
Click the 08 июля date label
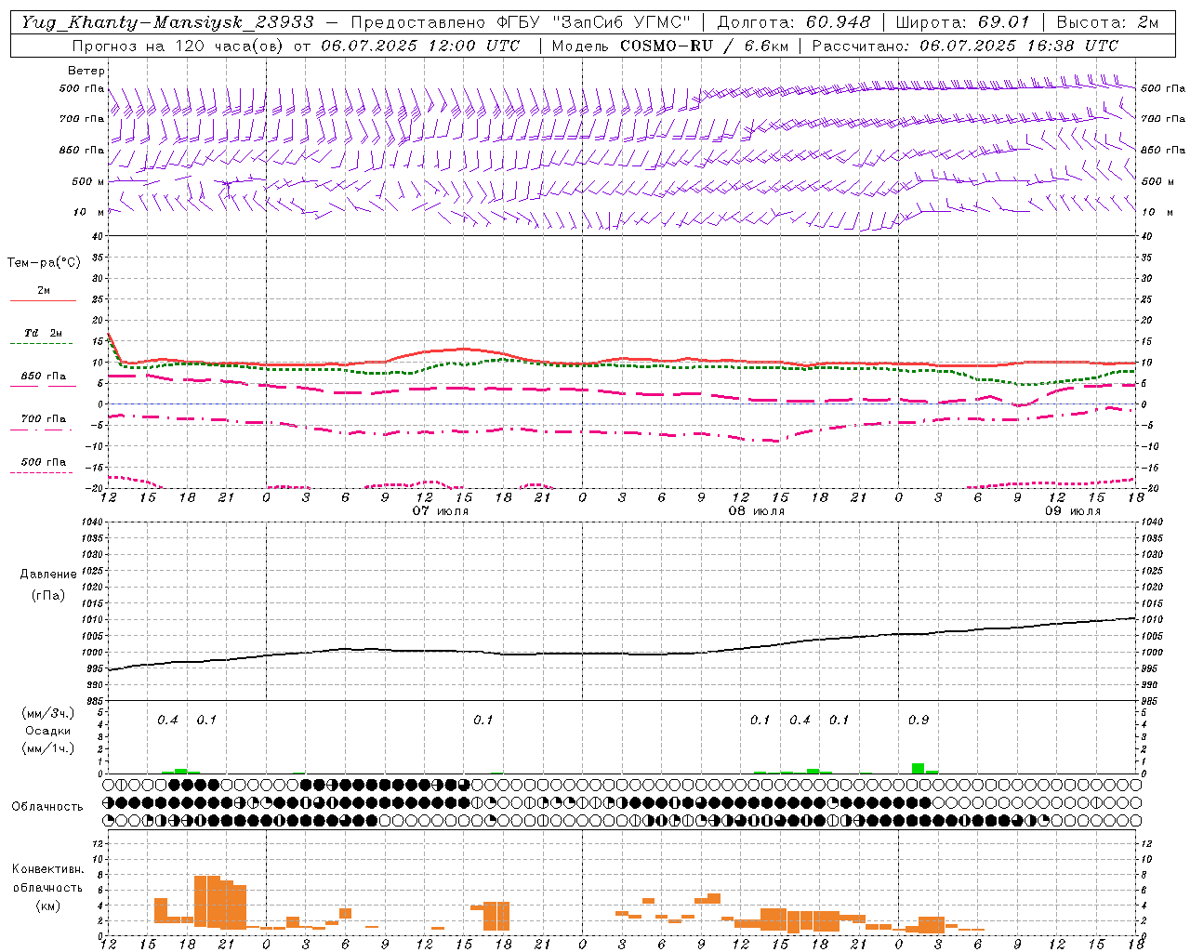757,511
